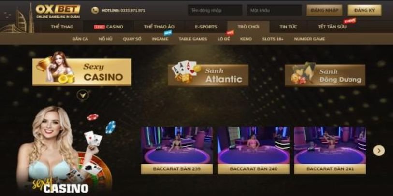Click the next arrow beside baccarat tables

(x=378, y=151)
